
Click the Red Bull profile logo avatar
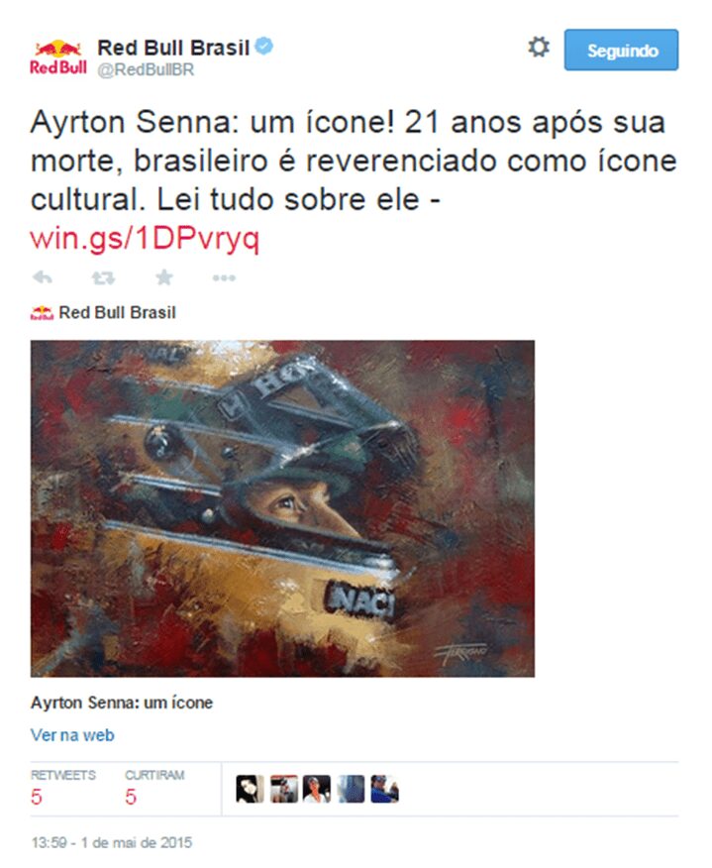pyautogui.click(x=58, y=57)
